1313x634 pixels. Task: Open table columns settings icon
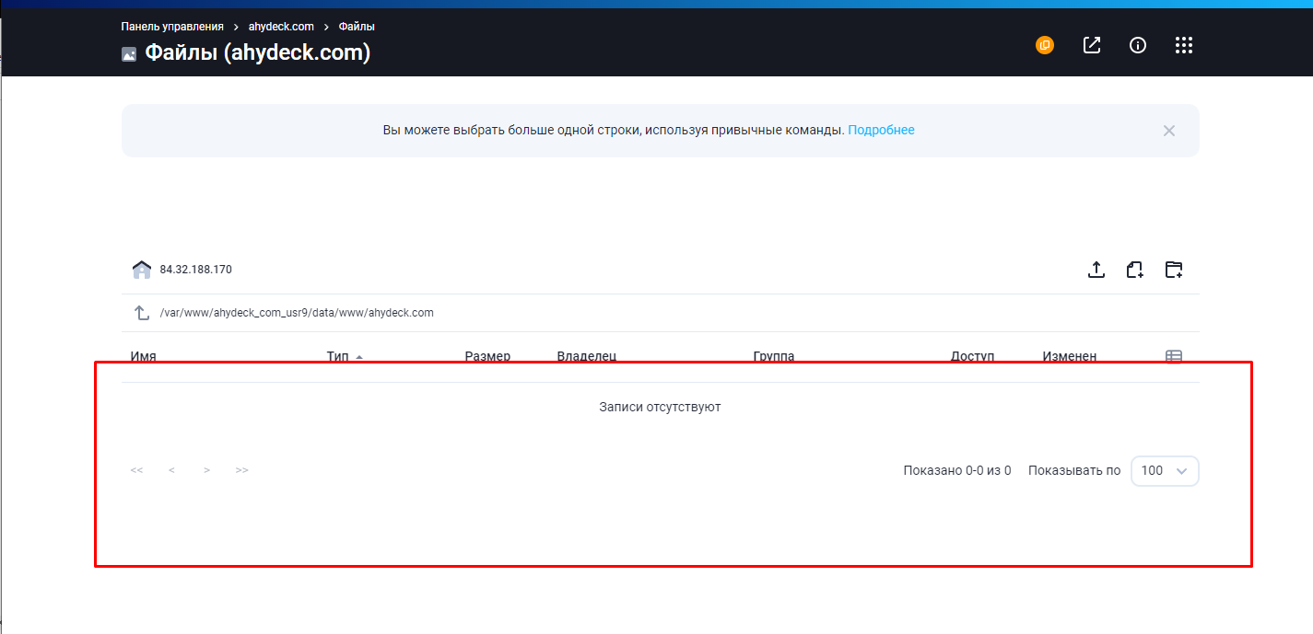(x=1174, y=356)
